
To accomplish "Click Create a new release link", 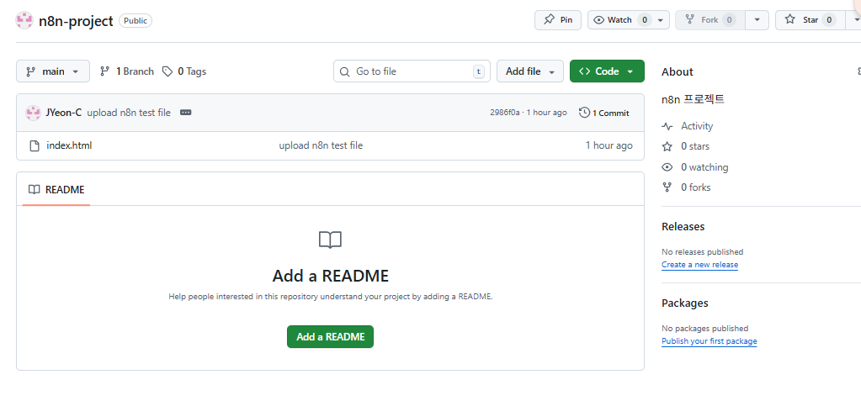I will (699, 265).
